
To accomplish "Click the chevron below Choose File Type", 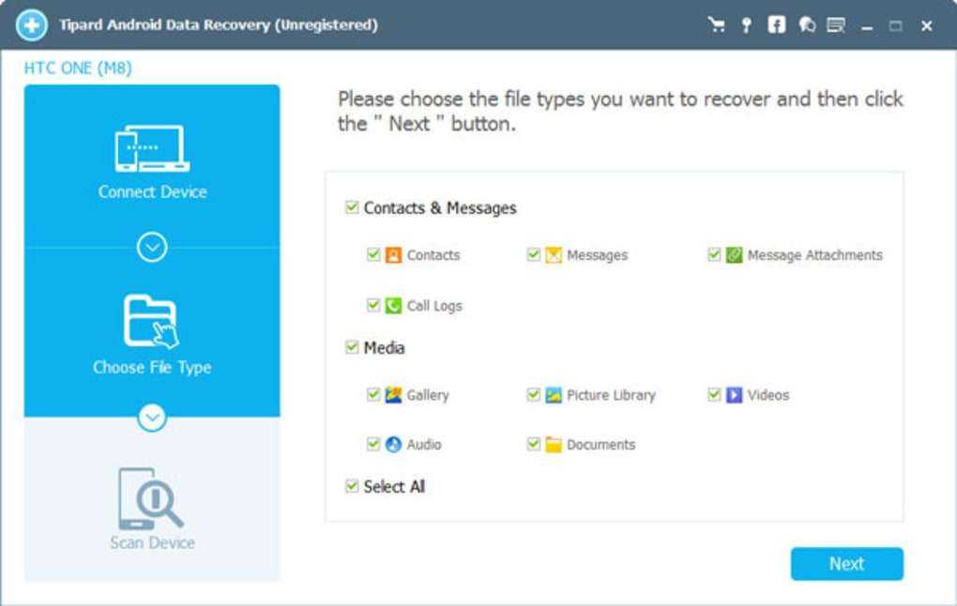I will tap(152, 417).
